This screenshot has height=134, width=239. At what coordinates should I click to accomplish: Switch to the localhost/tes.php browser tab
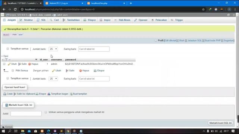click(x=106, y=3)
